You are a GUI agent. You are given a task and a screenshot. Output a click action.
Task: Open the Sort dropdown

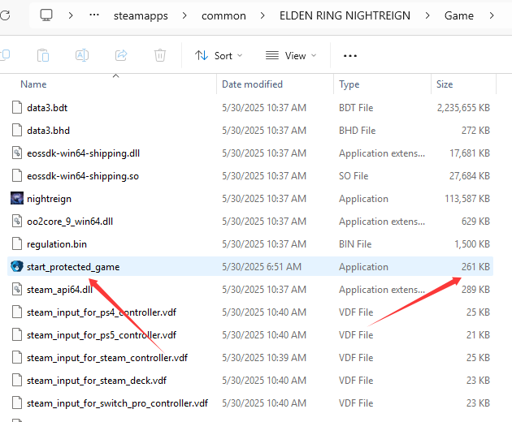219,56
